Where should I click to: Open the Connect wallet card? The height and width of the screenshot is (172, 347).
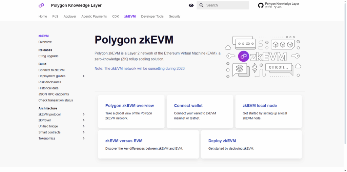point(200,111)
